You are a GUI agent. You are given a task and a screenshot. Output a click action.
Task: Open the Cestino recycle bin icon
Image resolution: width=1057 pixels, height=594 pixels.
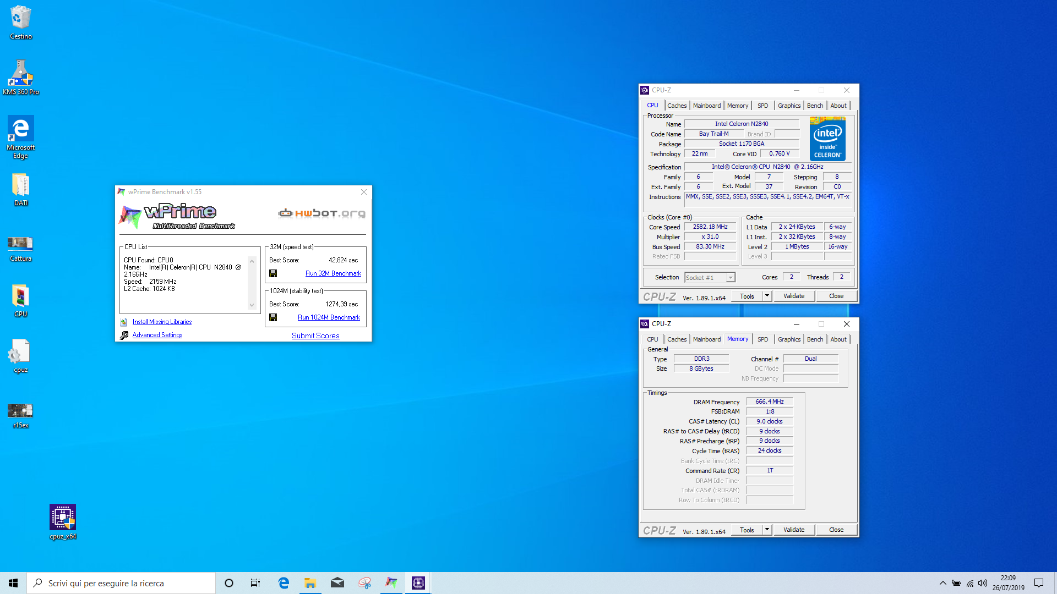pyautogui.click(x=21, y=22)
